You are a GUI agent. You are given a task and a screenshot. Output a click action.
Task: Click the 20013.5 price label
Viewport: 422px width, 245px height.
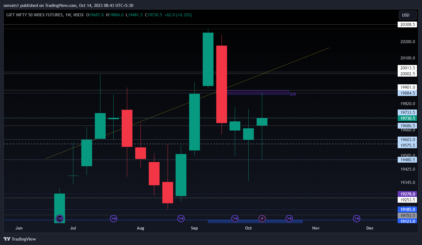[x=407, y=68]
